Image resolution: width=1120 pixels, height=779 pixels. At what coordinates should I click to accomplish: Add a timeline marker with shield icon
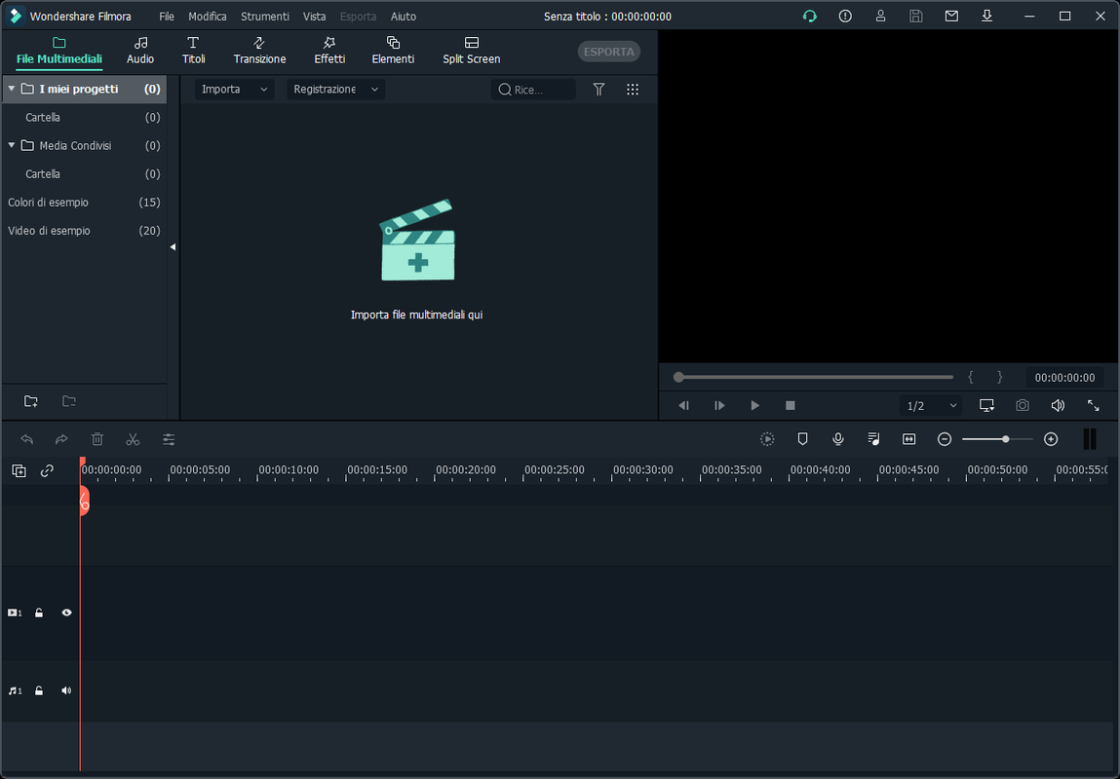[x=802, y=439]
